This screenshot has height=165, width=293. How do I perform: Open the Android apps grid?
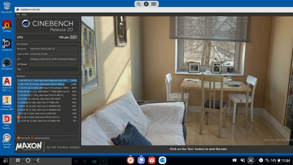click(x=6, y=160)
